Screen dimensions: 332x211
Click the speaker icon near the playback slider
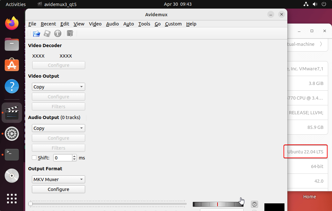click(x=254, y=204)
